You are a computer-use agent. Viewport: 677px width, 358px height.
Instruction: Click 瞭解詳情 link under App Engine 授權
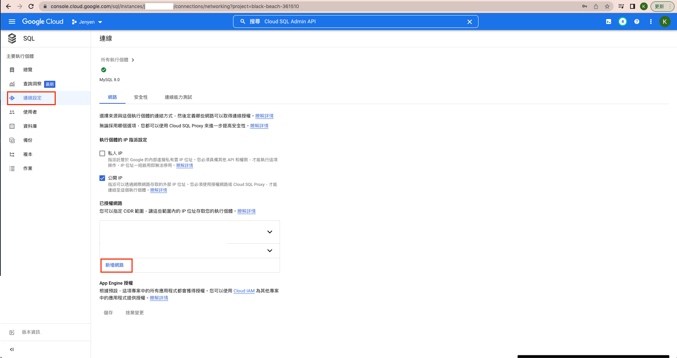[x=159, y=298]
